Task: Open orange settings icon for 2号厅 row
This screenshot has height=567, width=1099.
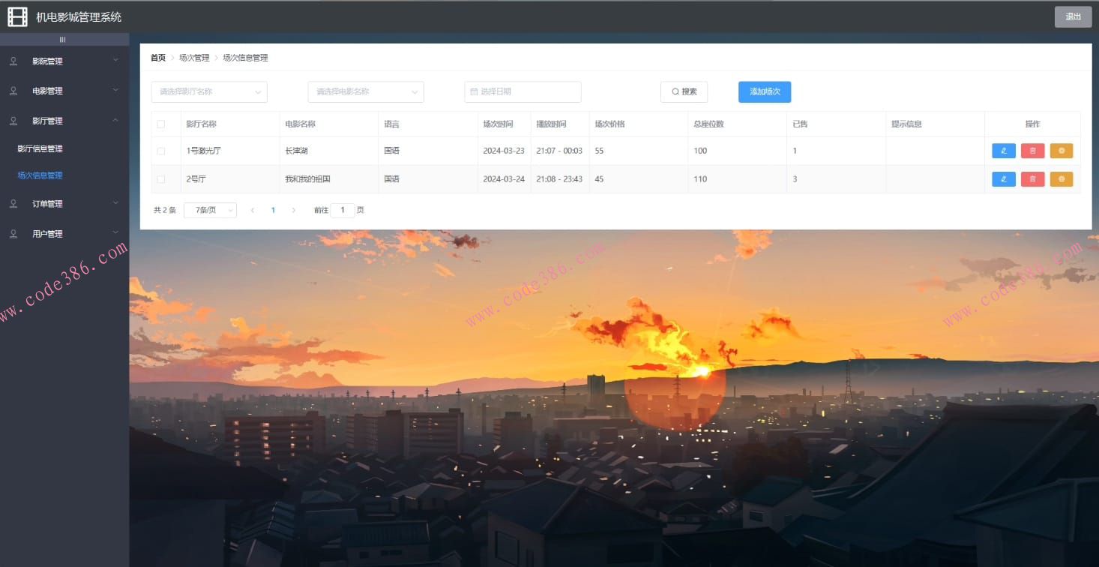Action: pos(1061,179)
